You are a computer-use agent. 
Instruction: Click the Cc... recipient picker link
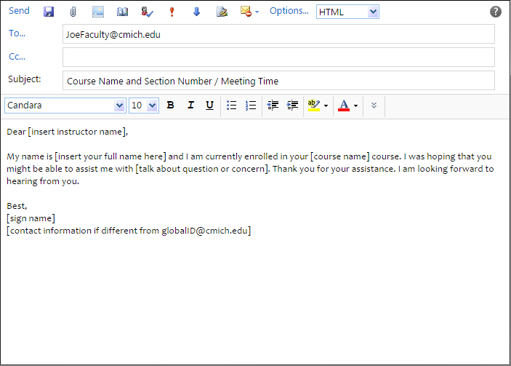17,57
